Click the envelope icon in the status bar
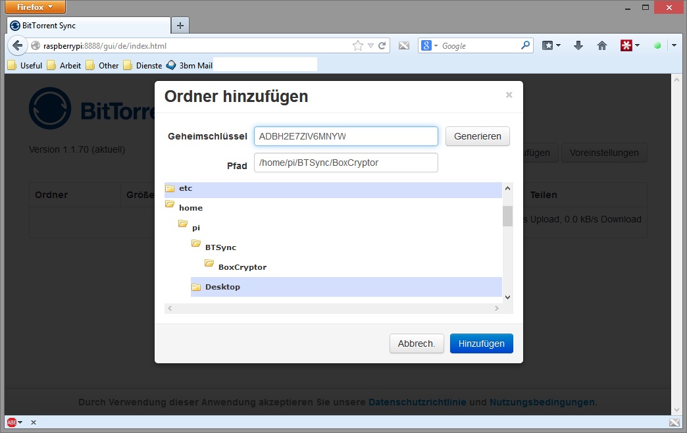The width and height of the screenshot is (687, 433). [674, 422]
